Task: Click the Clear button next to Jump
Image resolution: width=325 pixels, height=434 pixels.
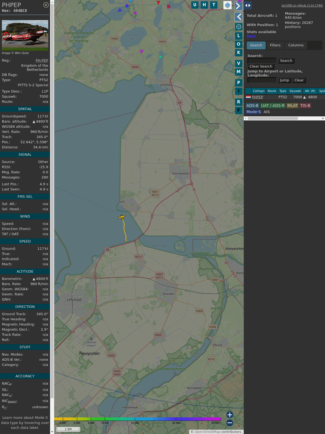Action: point(299,80)
